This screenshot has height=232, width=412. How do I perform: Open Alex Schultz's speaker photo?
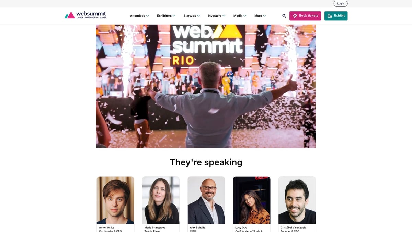206,200
